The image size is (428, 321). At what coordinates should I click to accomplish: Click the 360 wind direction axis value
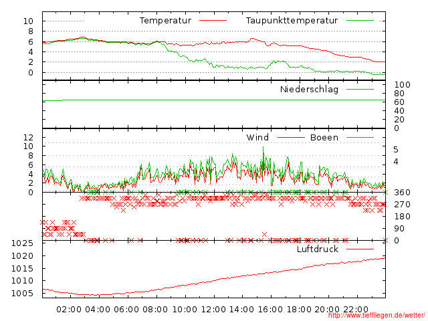[x=402, y=193]
